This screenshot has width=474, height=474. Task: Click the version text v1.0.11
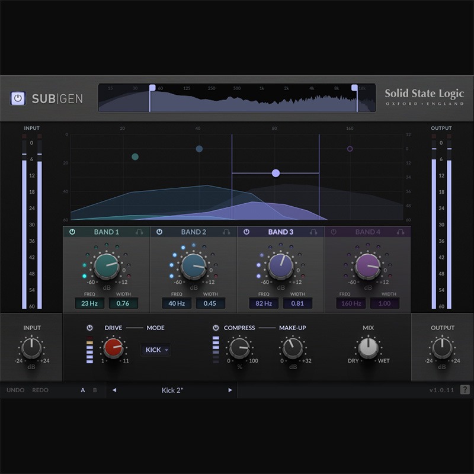tap(441, 390)
